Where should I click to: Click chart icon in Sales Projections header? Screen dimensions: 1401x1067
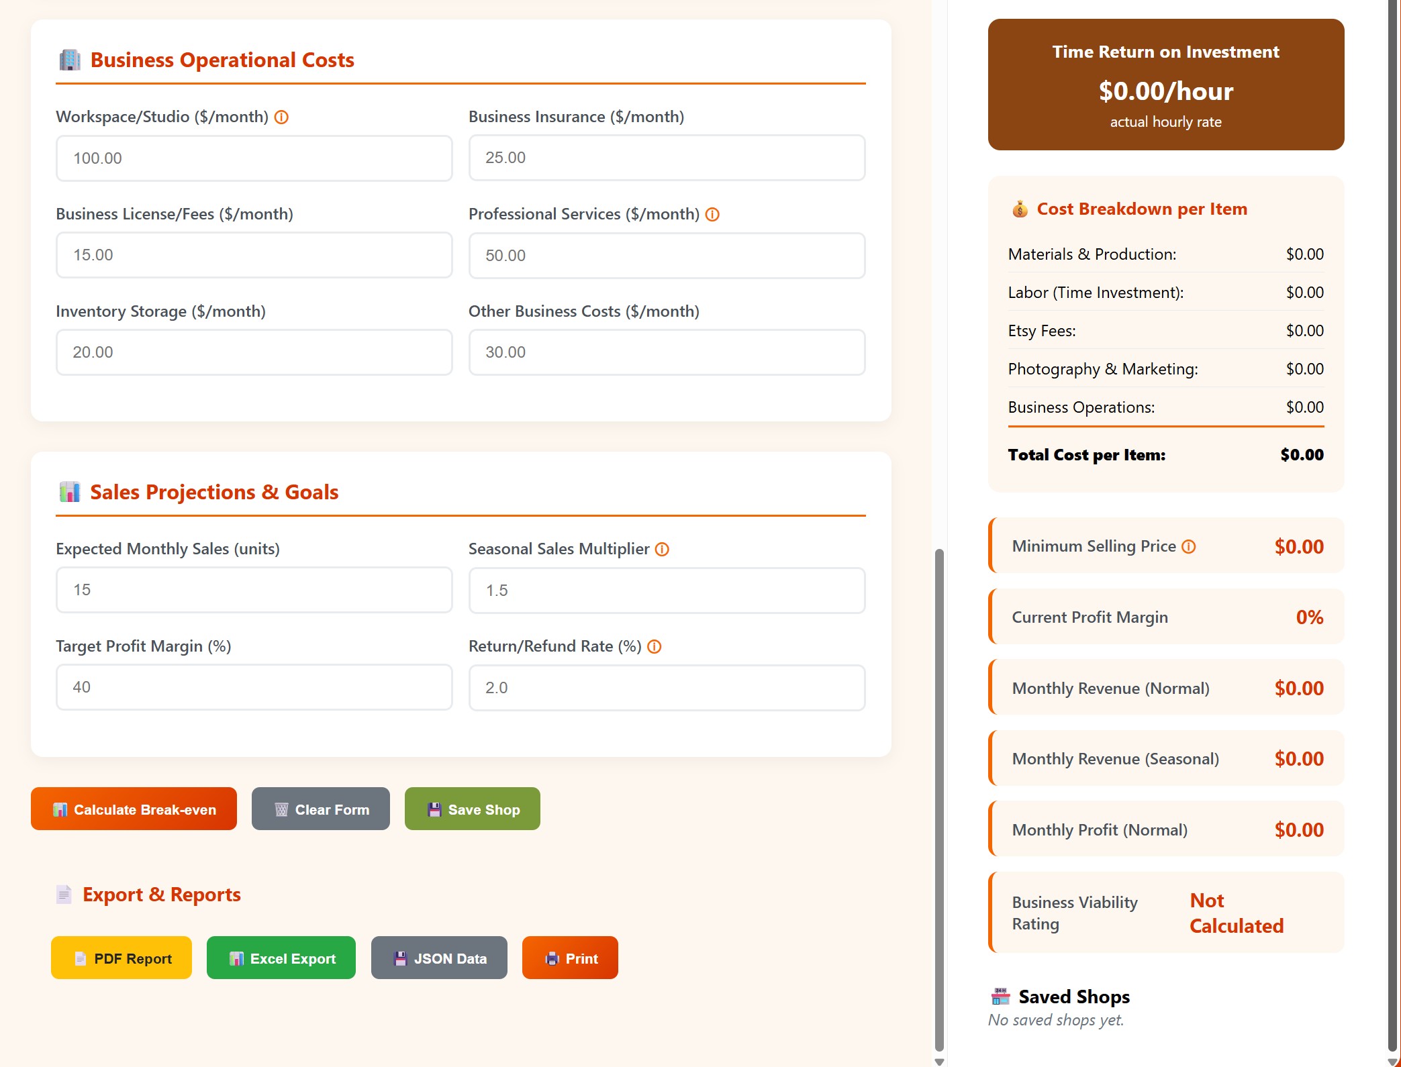click(70, 492)
